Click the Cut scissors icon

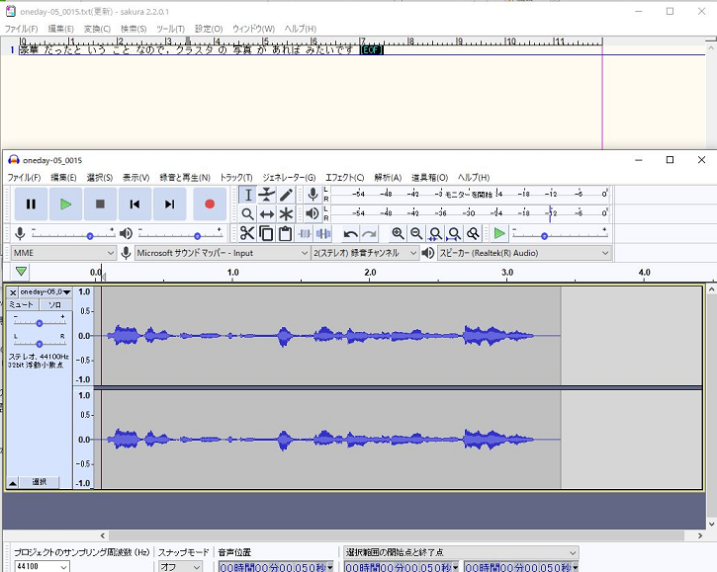pos(247,233)
